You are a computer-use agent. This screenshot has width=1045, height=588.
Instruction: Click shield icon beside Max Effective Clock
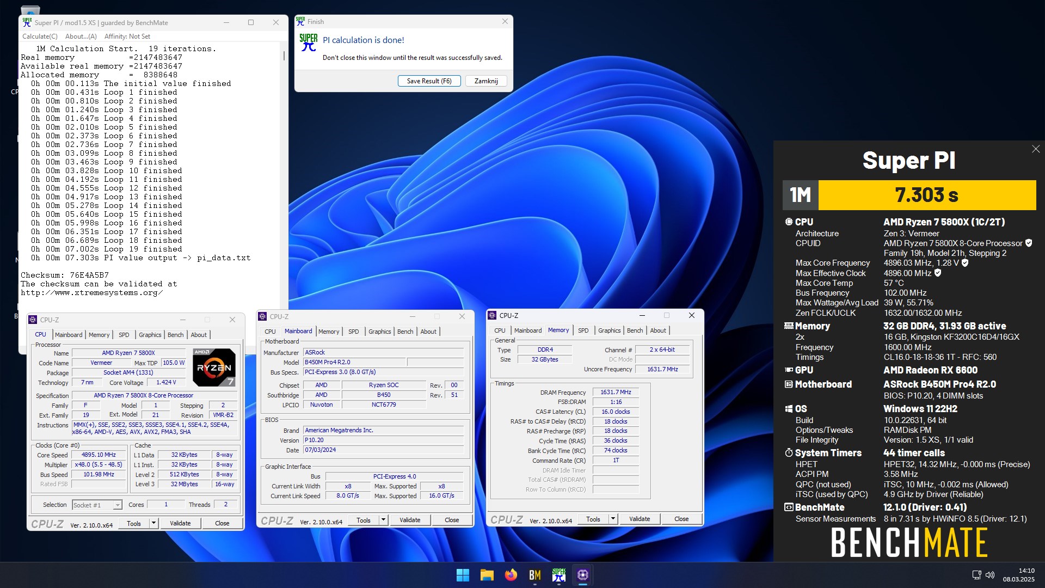(x=938, y=273)
